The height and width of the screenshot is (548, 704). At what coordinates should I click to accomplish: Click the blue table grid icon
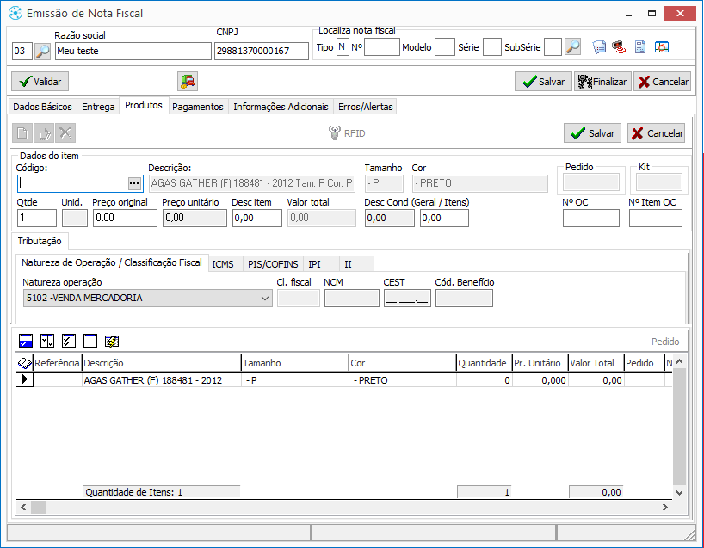[x=661, y=46]
